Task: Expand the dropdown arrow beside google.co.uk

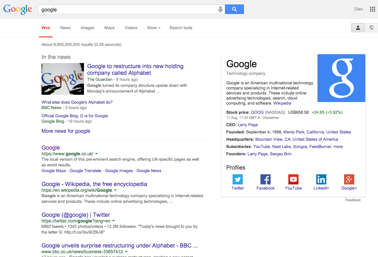Action: tap(97, 153)
